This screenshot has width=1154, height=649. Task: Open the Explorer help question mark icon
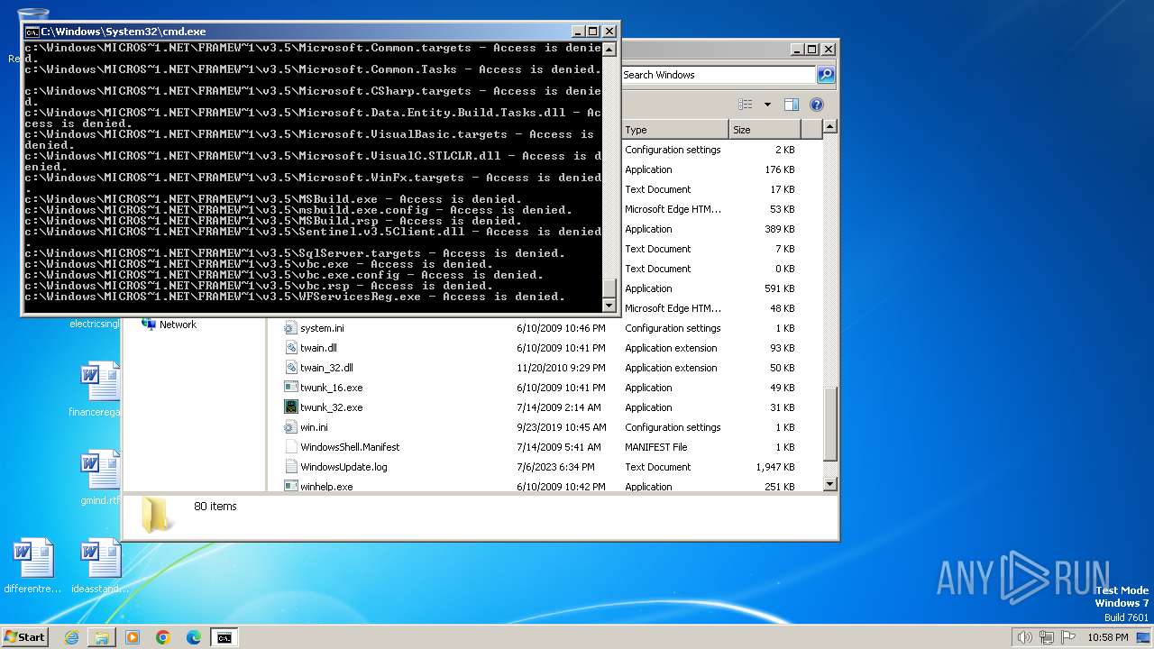817,105
